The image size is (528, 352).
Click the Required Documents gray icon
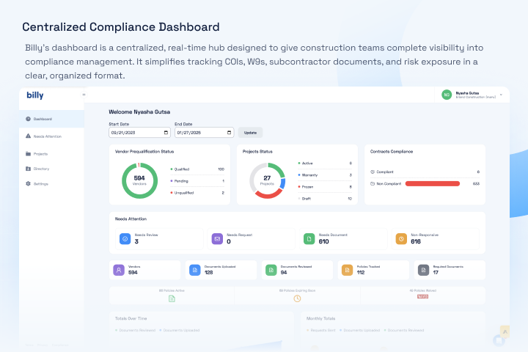click(424, 270)
